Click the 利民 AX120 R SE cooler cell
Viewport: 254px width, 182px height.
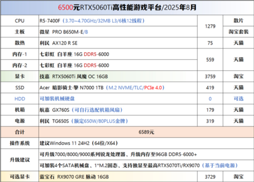tap(118, 43)
